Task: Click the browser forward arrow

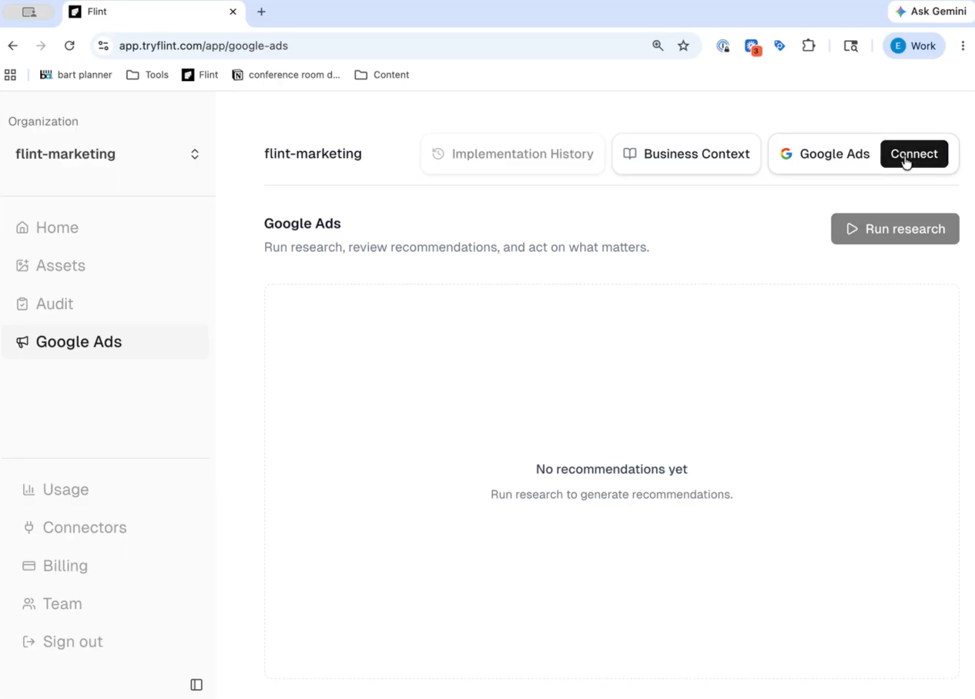Action: [x=41, y=45]
